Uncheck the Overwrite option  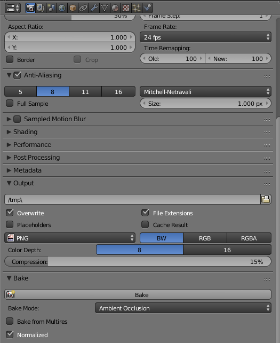(10, 213)
